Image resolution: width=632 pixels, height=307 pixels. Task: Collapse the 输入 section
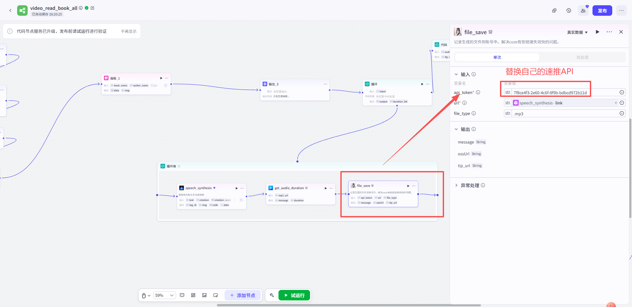coord(456,74)
